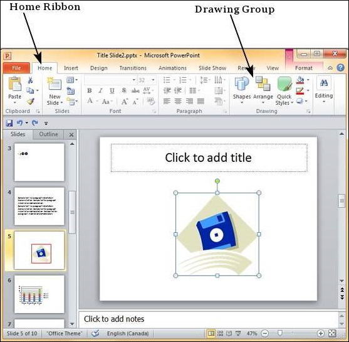Viewport: 349px width, 342px height.
Task: Center the text
Action: click(x=178, y=102)
